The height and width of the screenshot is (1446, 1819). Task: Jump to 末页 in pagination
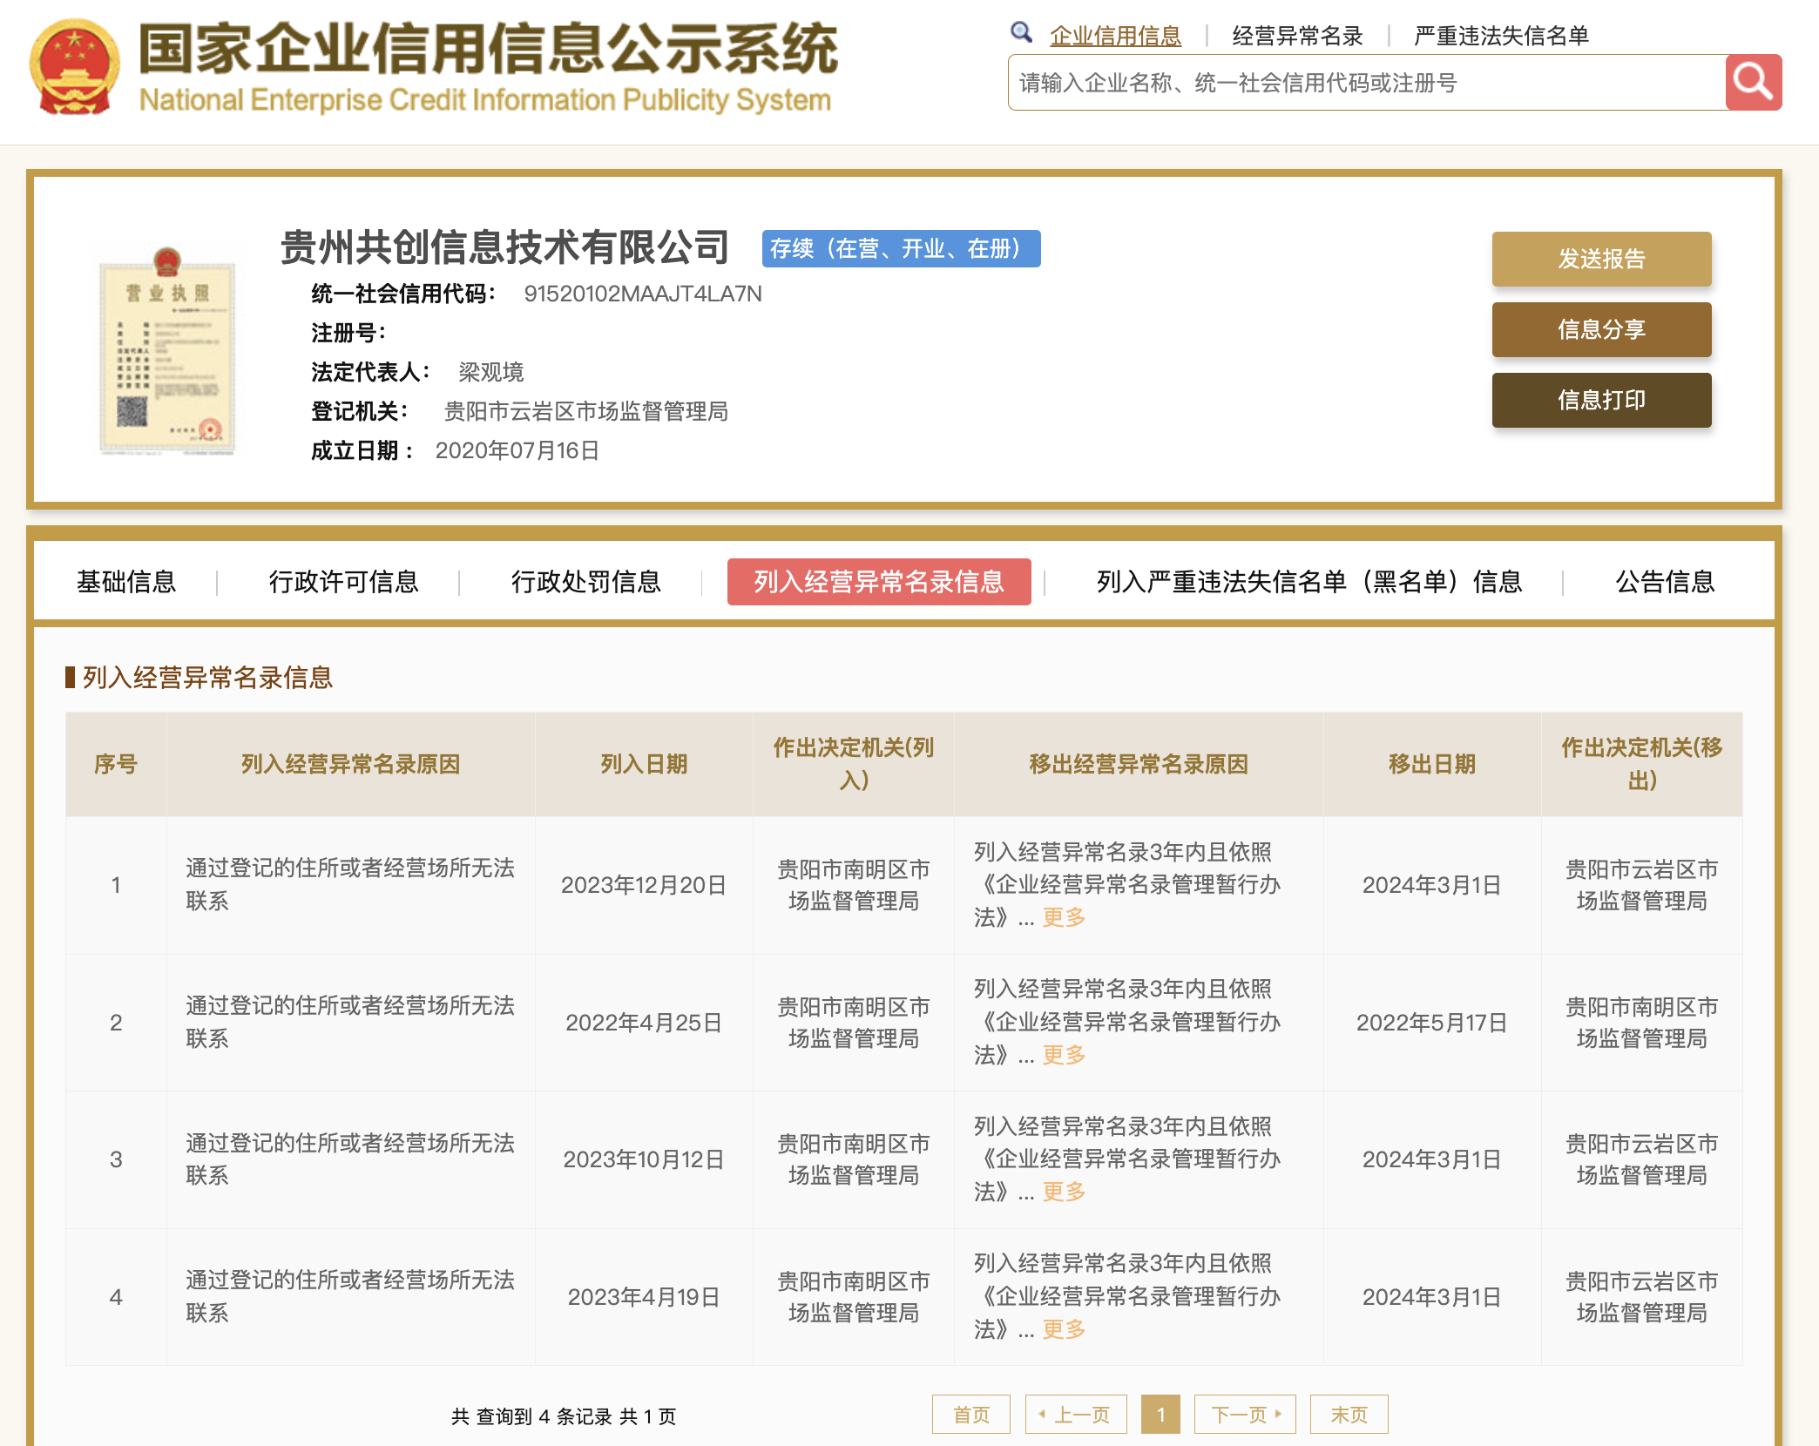[x=1349, y=1415]
